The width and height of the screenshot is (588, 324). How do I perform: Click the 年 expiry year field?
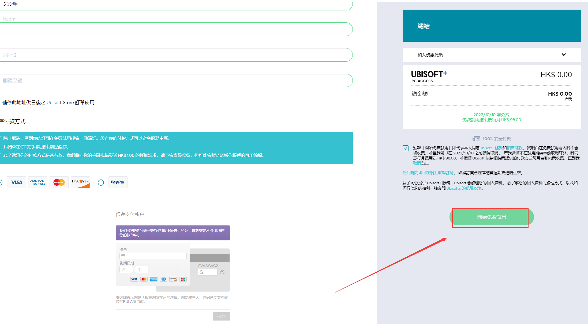(x=141, y=269)
